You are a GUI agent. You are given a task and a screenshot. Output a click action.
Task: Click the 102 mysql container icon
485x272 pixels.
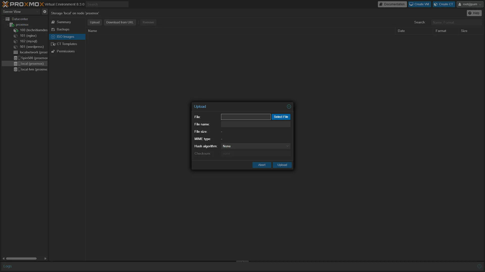pos(16,41)
